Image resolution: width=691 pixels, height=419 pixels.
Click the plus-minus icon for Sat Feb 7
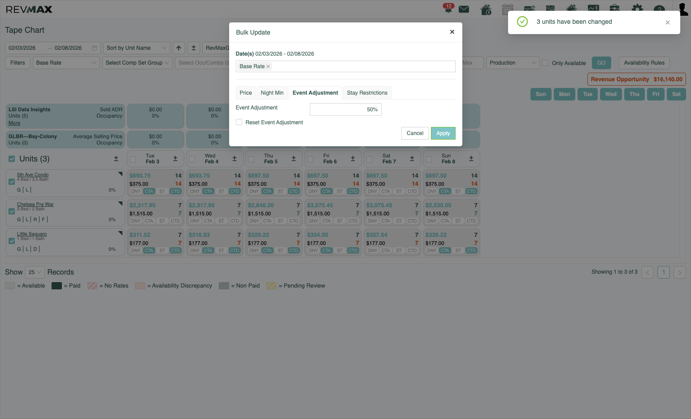pos(412,159)
